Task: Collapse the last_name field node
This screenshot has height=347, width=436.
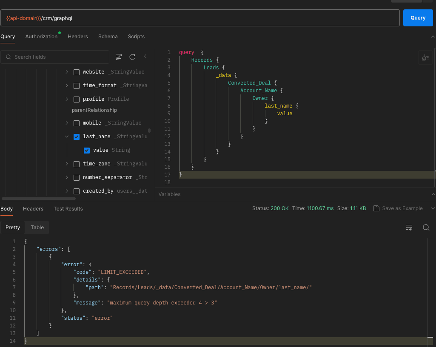Action: click(67, 137)
